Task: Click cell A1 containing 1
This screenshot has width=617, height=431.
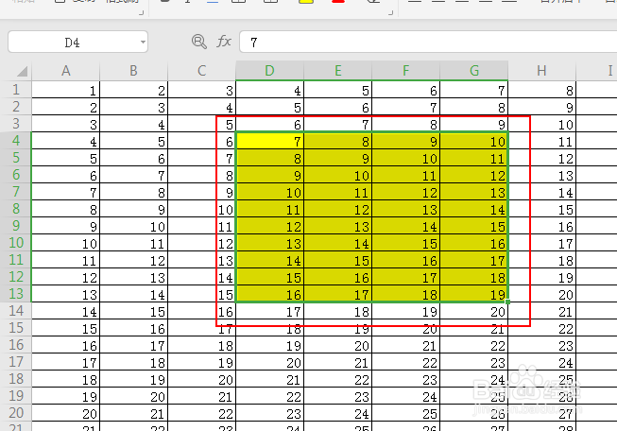Action: click(66, 90)
